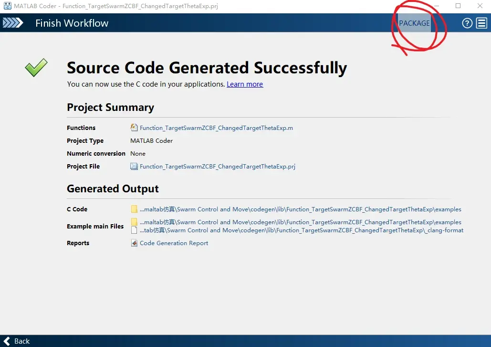The height and width of the screenshot is (347, 491).
Task: Go Back to the previous step
Action: pyautogui.click(x=17, y=341)
